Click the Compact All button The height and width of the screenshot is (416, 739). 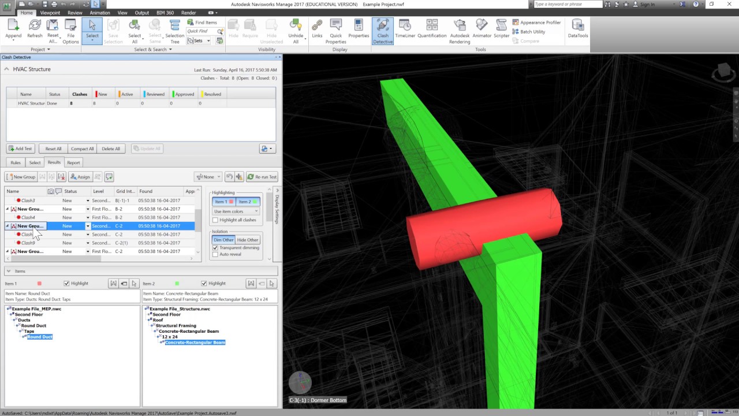(82, 148)
